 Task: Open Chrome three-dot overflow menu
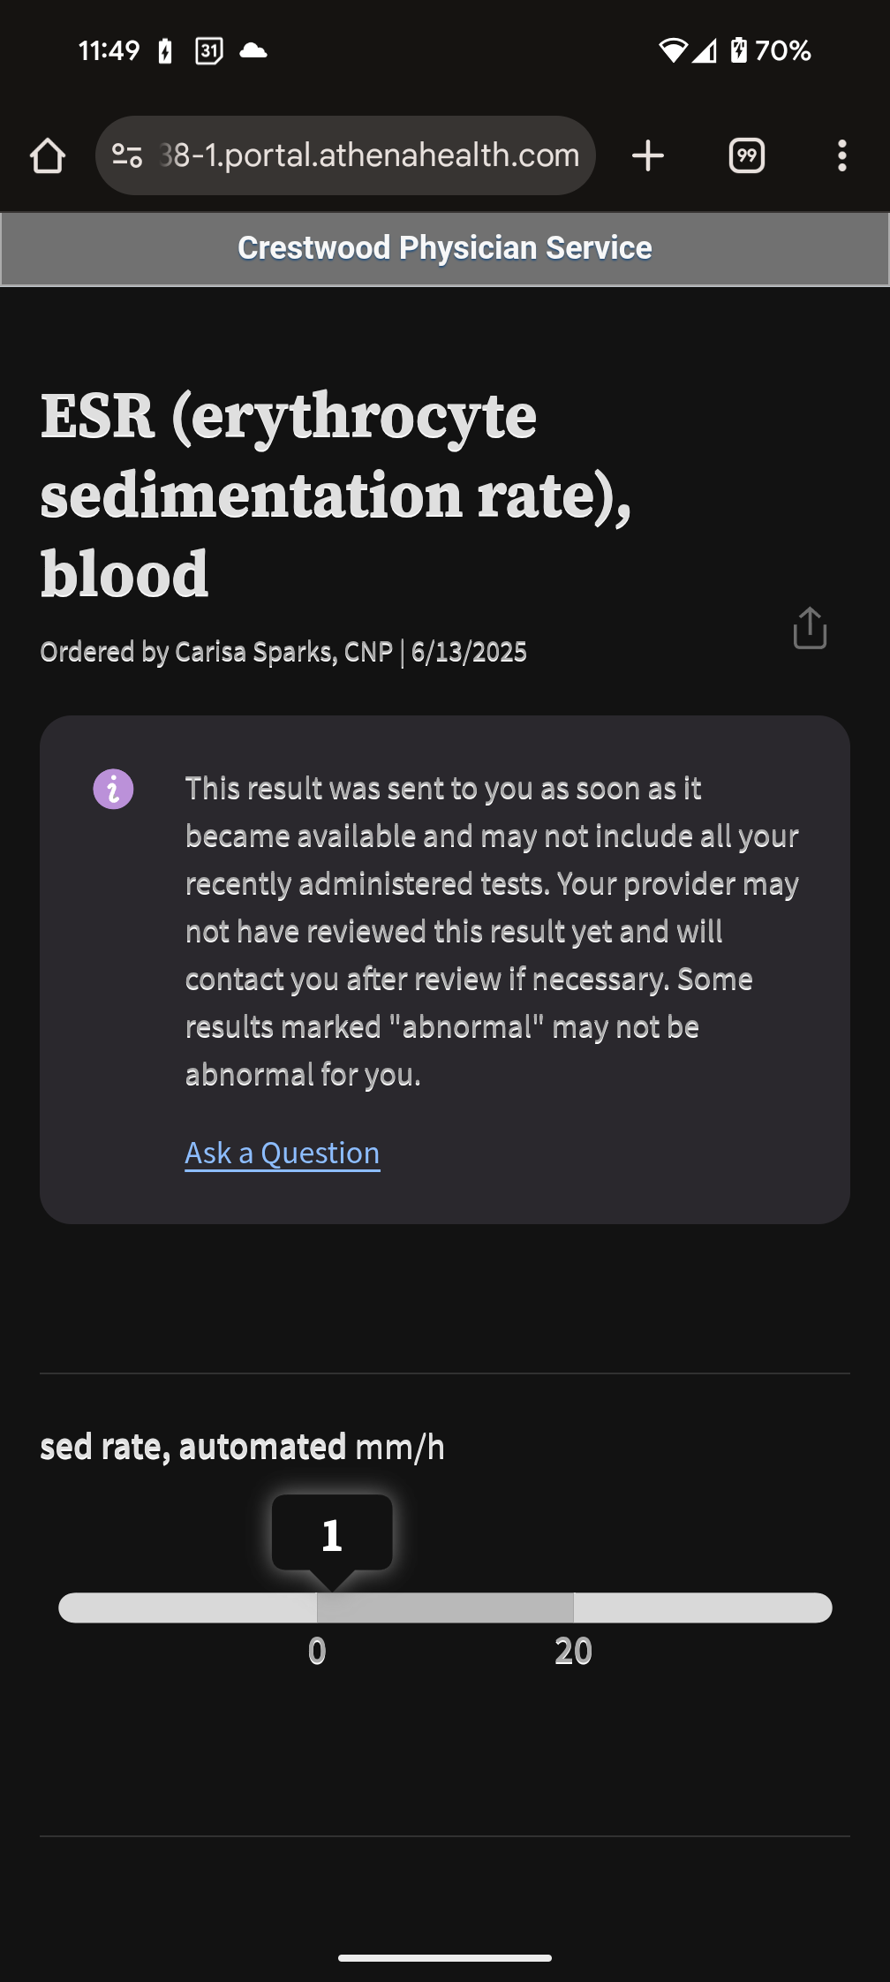point(841,156)
